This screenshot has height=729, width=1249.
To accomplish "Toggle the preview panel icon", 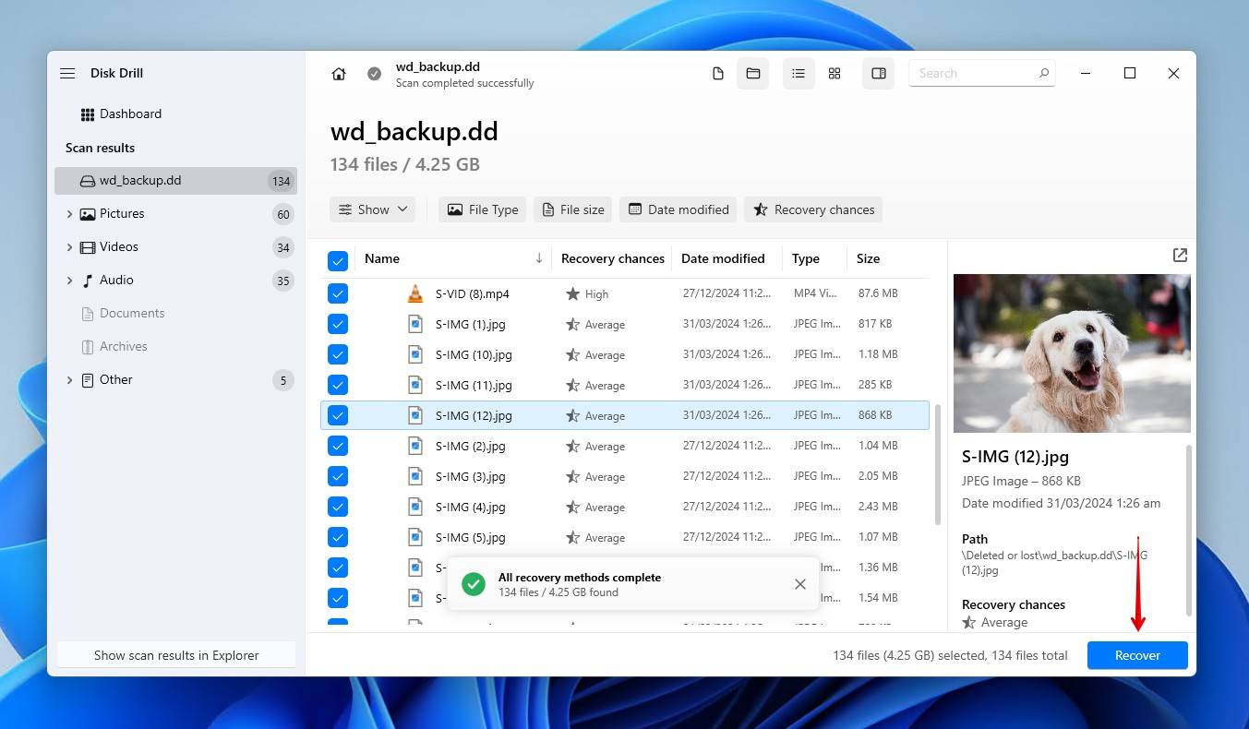I will click(878, 73).
